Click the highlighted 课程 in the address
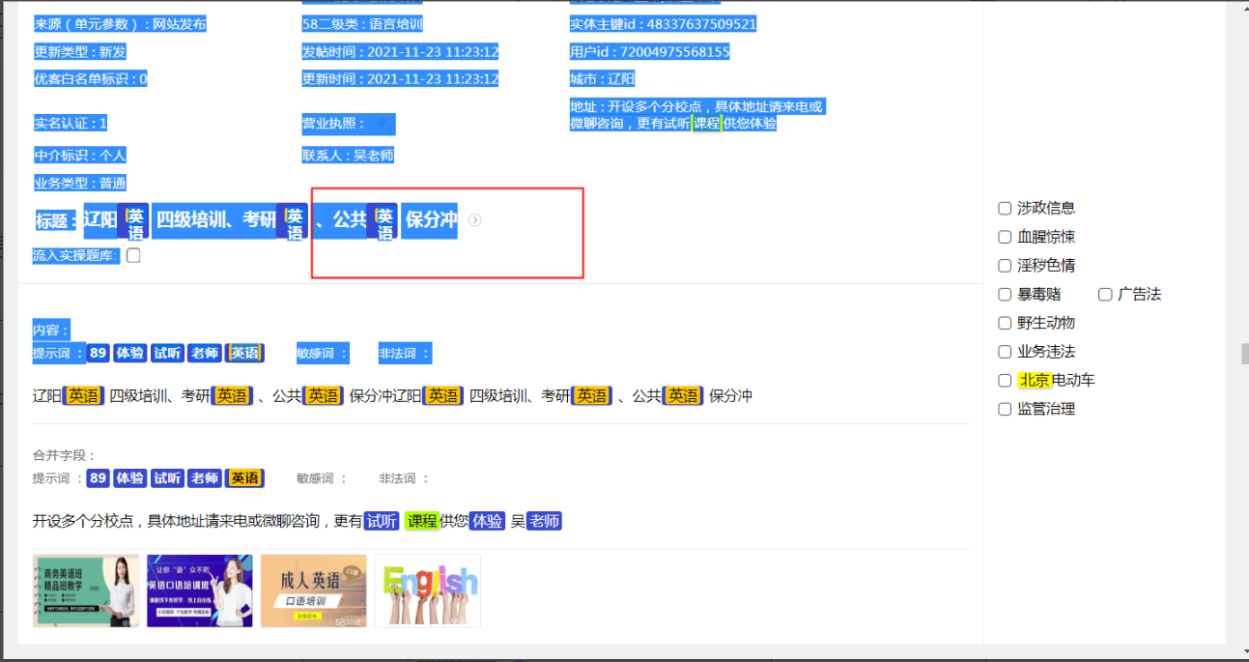Screen dimensions: 1249x662 [706, 124]
